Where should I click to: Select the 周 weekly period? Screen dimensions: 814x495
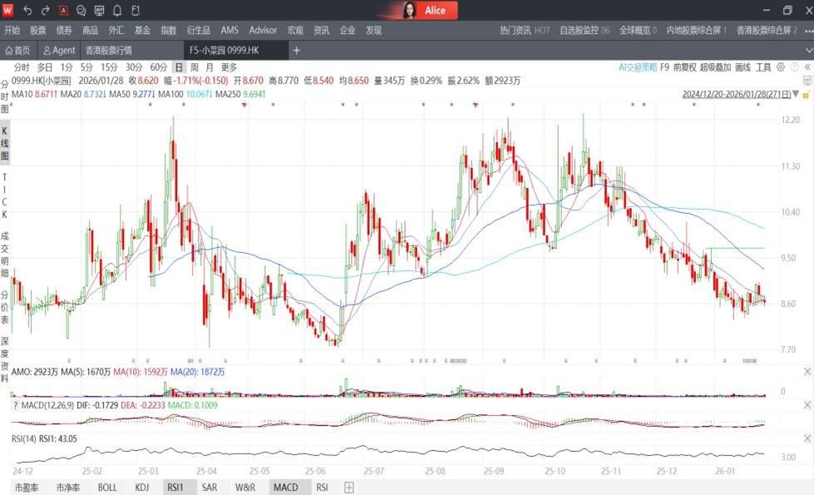click(194, 67)
